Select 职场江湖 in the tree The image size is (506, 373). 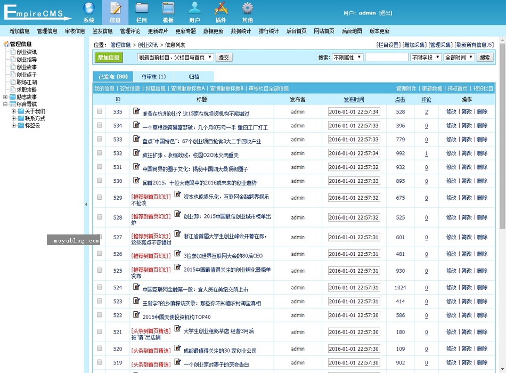click(27, 82)
